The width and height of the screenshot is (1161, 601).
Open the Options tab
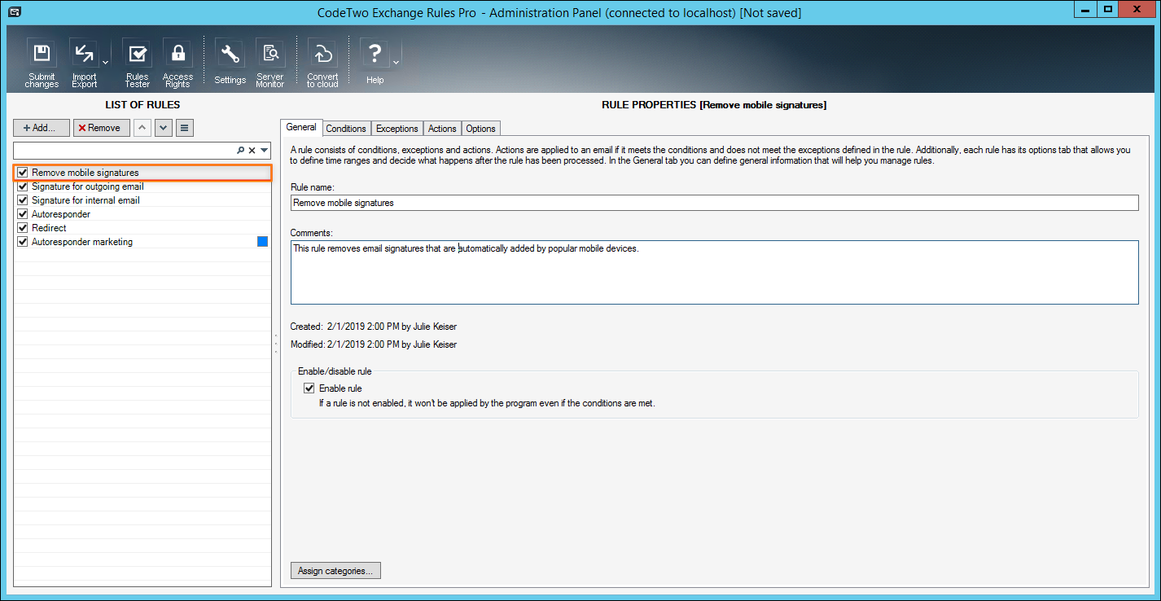pyautogui.click(x=481, y=129)
